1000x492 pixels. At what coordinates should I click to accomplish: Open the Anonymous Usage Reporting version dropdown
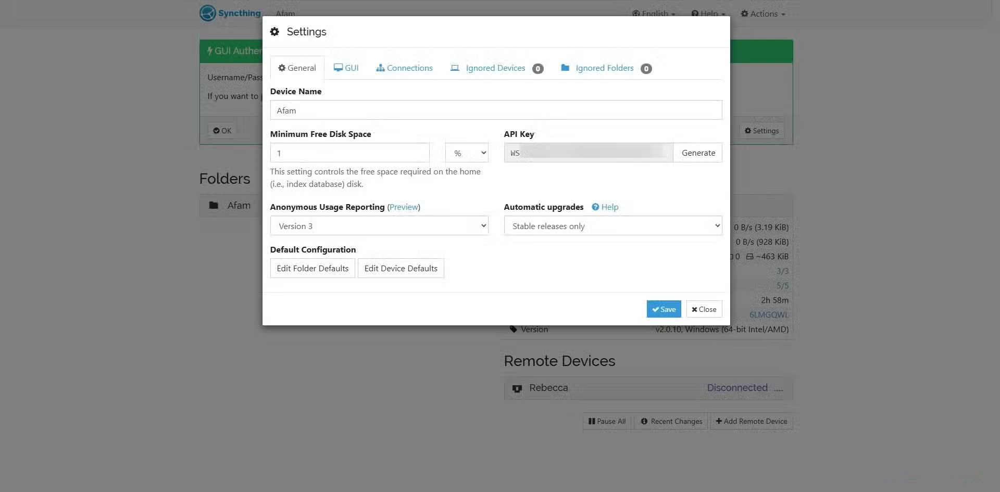pyautogui.click(x=379, y=225)
